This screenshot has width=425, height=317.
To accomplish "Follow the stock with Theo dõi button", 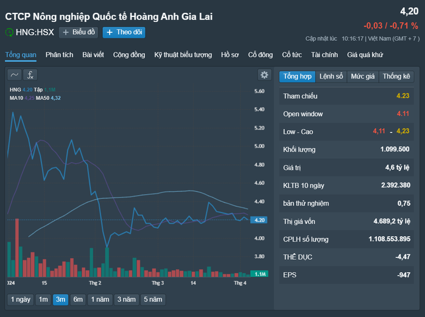I will 124,32.
